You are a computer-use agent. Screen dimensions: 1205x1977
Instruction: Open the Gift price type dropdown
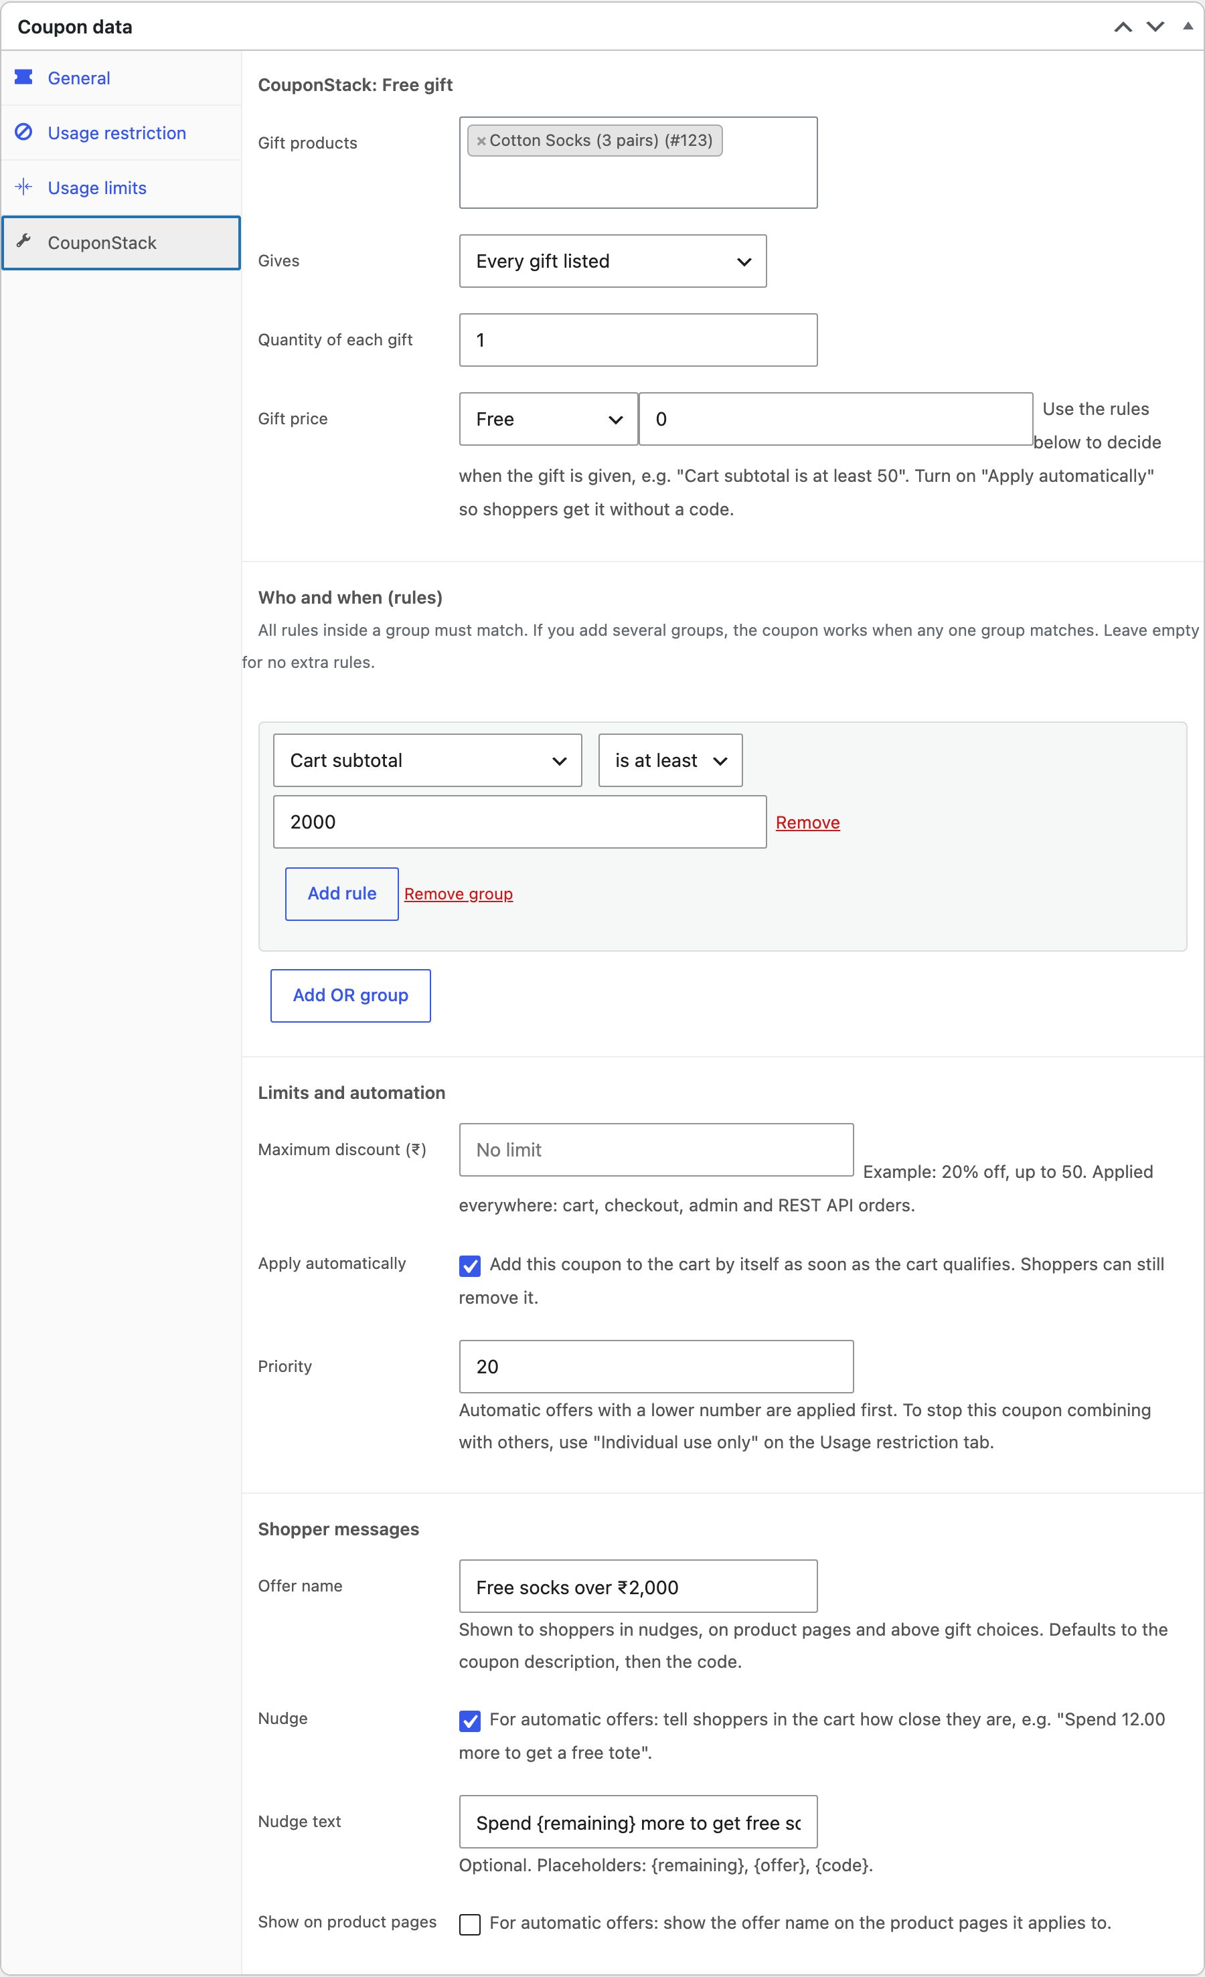548,419
